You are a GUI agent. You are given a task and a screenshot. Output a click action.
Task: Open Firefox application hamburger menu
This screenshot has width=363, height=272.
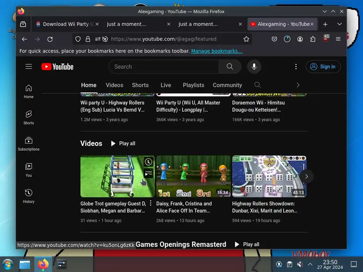coord(338,39)
